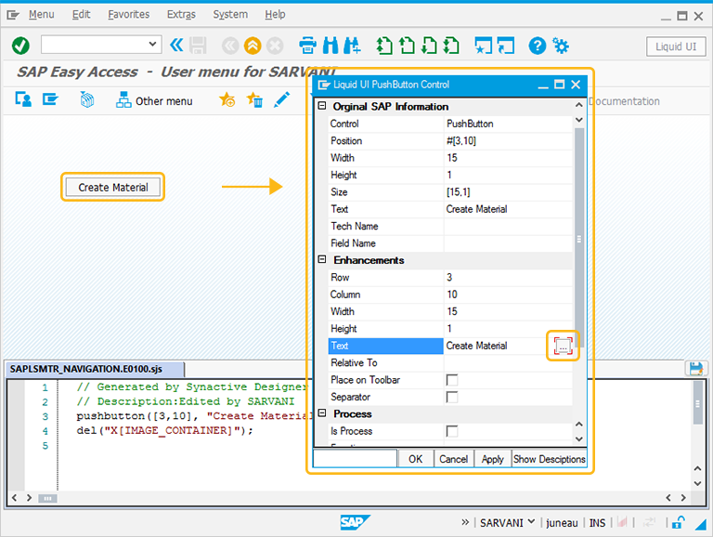This screenshot has width=713, height=537.
Task: Click the dialog's empty text input field
Action: pyautogui.click(x=356, y=458)
